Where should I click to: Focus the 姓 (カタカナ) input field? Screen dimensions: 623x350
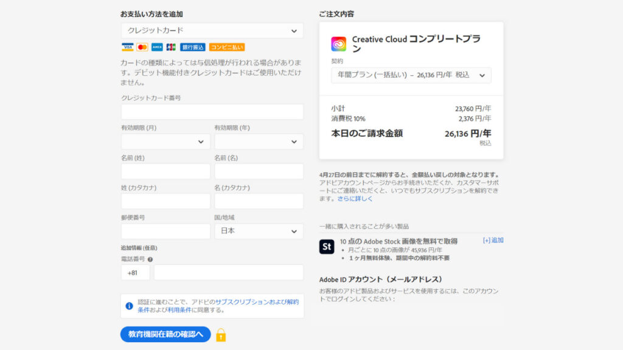pos(165,201)
